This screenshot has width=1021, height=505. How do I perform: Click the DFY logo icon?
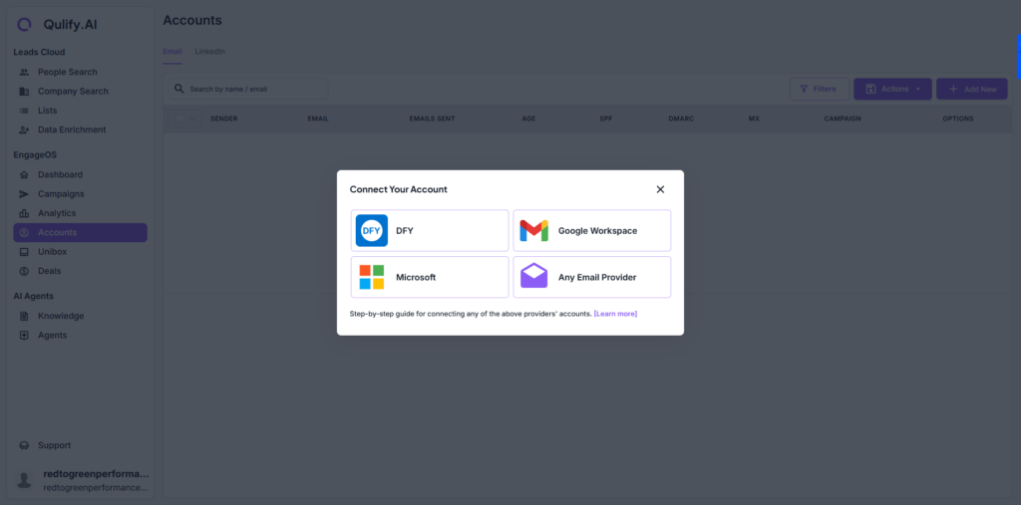click(372, 230)
